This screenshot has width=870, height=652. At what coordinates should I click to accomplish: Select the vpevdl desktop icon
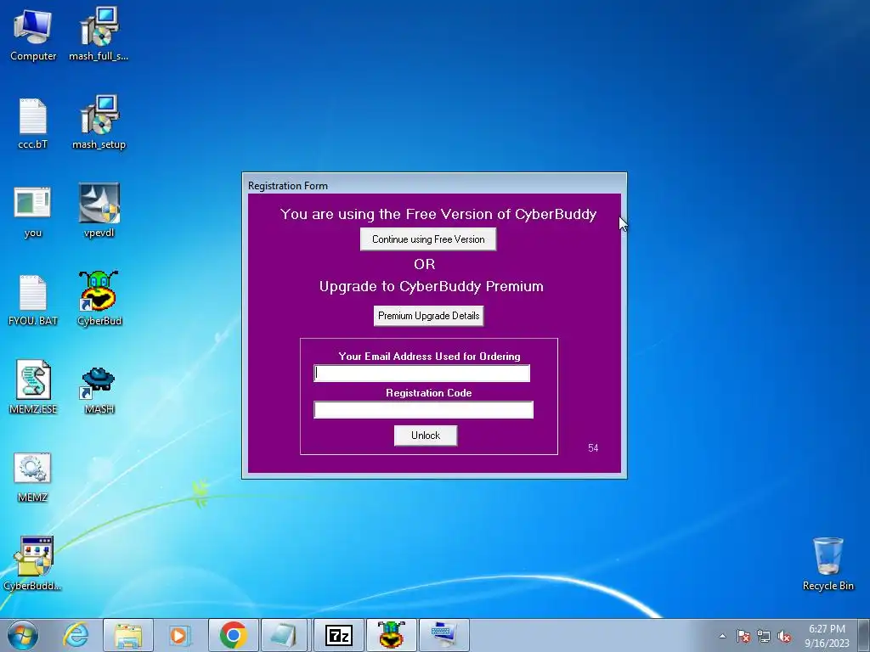pyautogui.click(x=99, y=211)
